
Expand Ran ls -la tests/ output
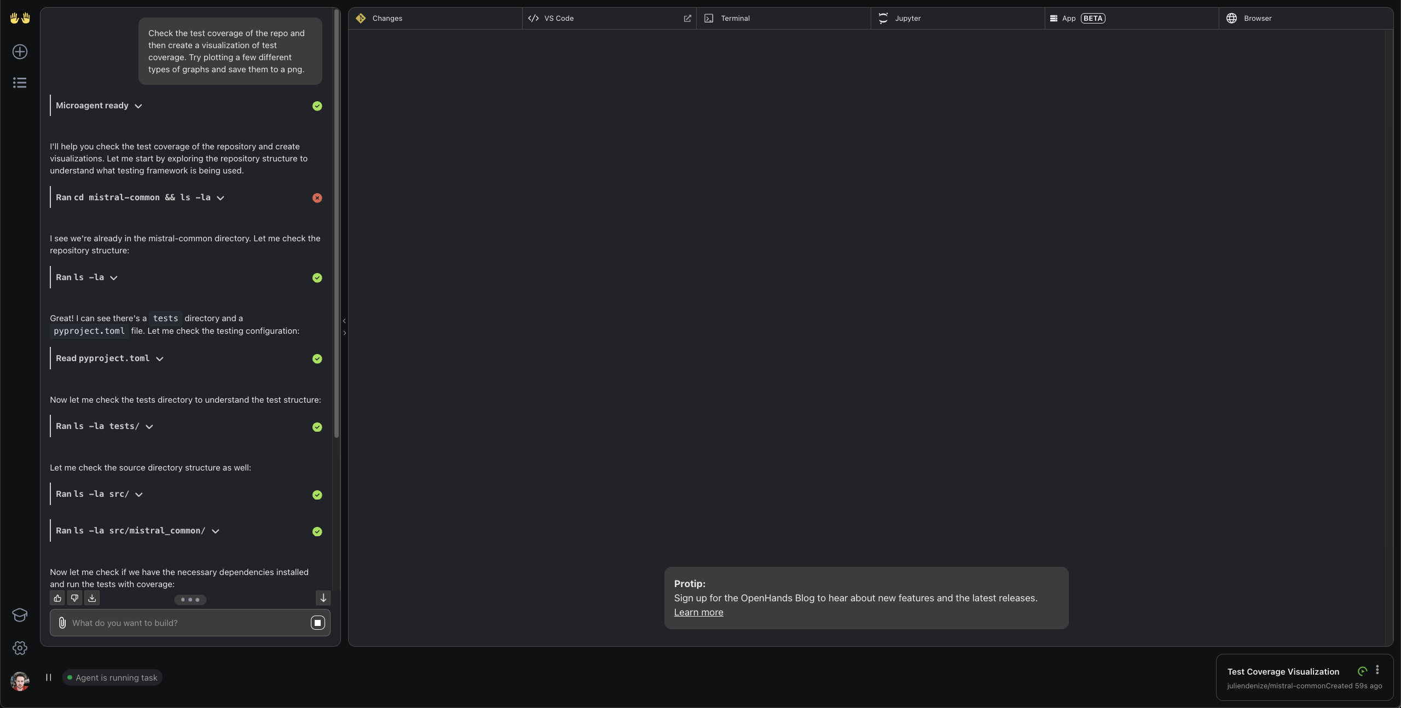click(149, 427)
